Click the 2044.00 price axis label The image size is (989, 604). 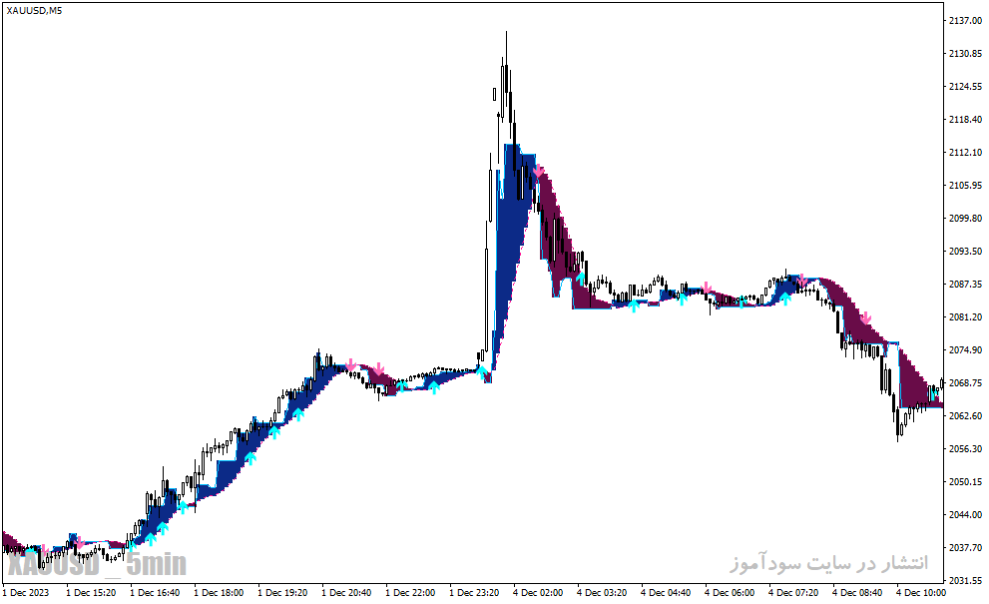pos(965,514)
